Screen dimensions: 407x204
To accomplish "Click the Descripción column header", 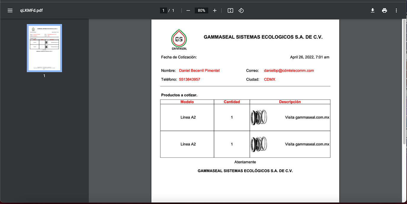I will tap(290, 102).
